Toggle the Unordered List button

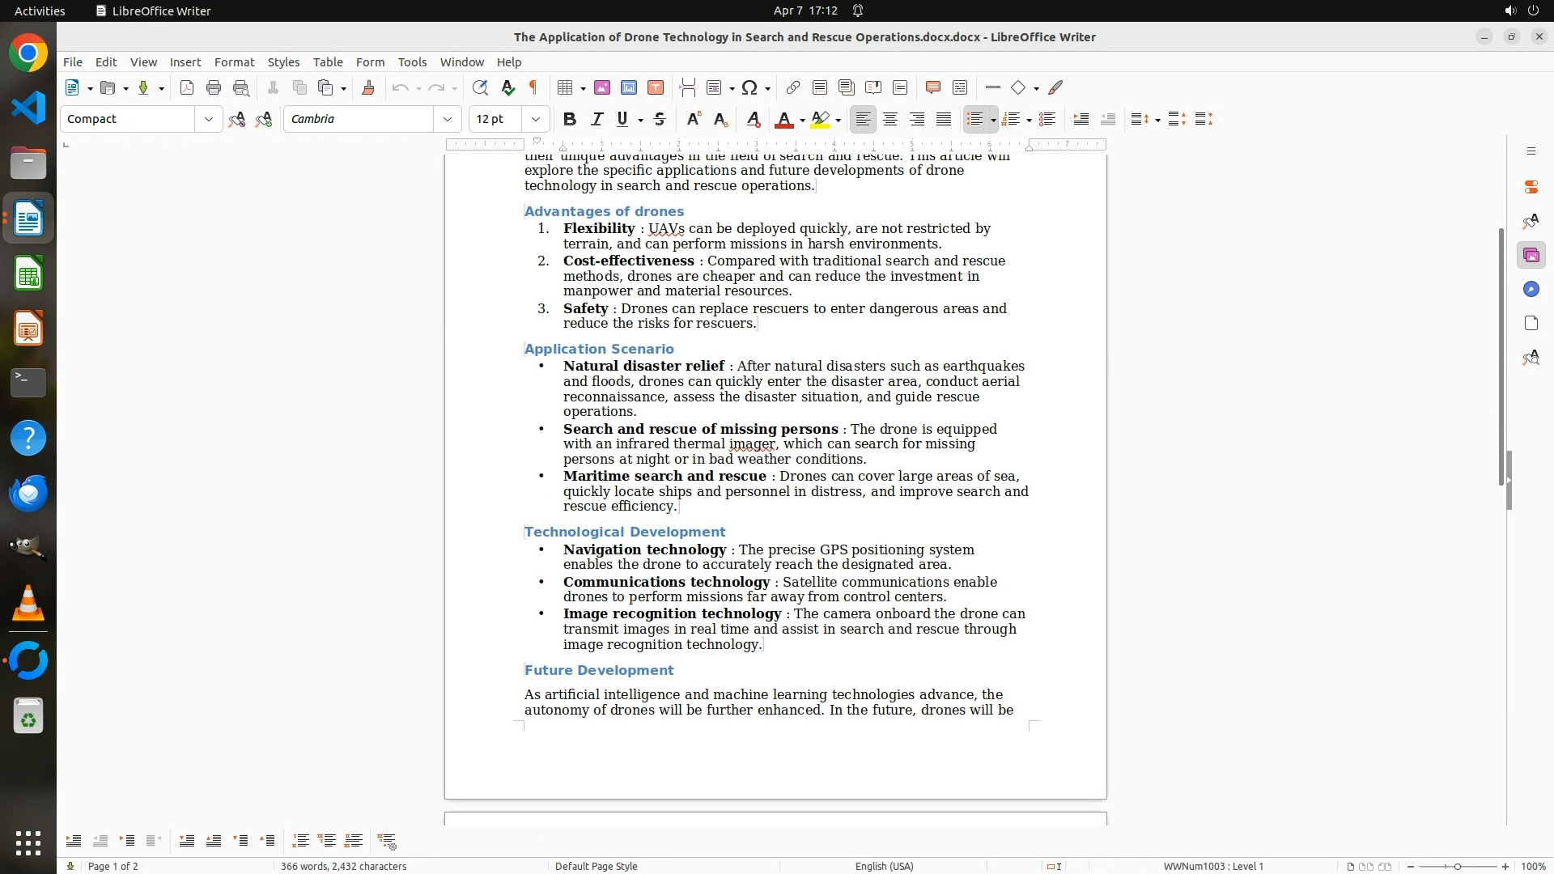tap(974, 120)
